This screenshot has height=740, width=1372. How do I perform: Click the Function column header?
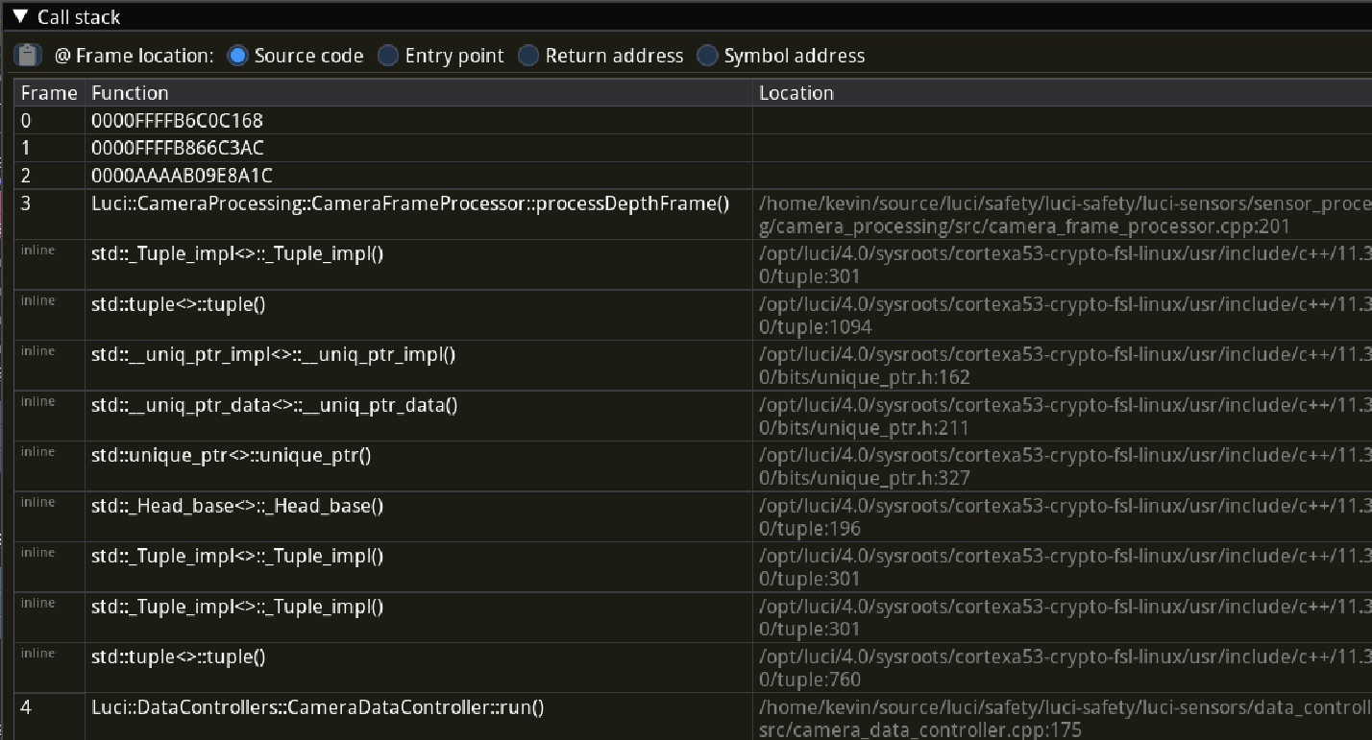[130, 92]
